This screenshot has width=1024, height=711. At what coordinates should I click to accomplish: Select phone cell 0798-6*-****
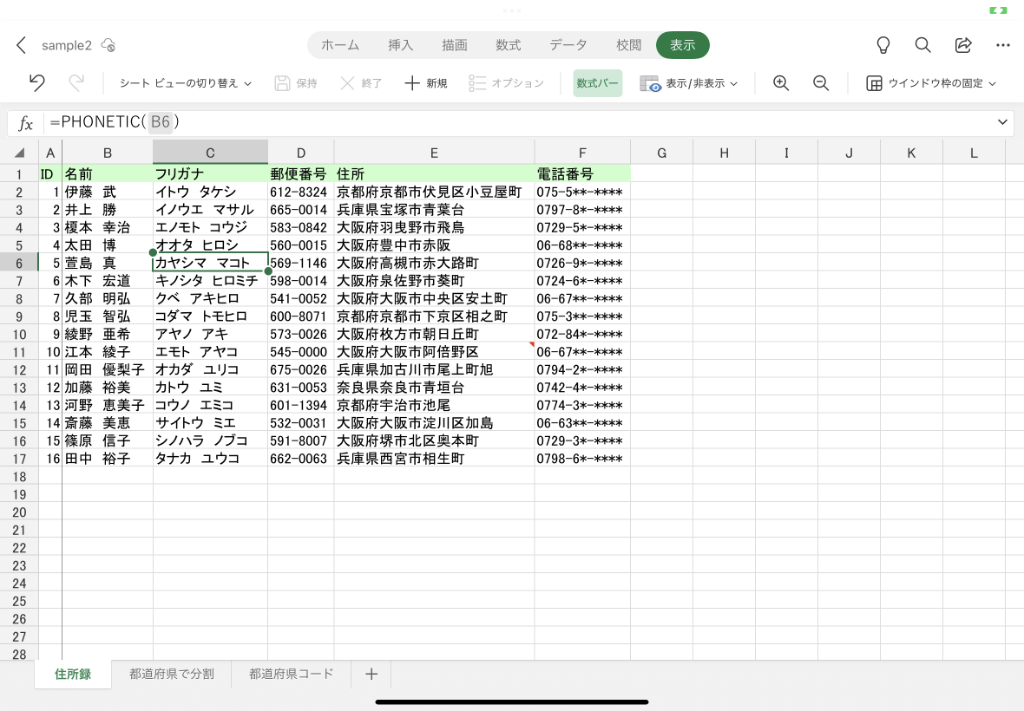[x=582, y=459]
